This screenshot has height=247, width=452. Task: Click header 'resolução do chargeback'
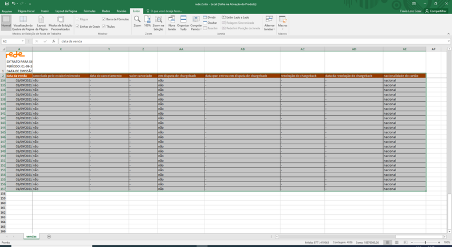302,76
